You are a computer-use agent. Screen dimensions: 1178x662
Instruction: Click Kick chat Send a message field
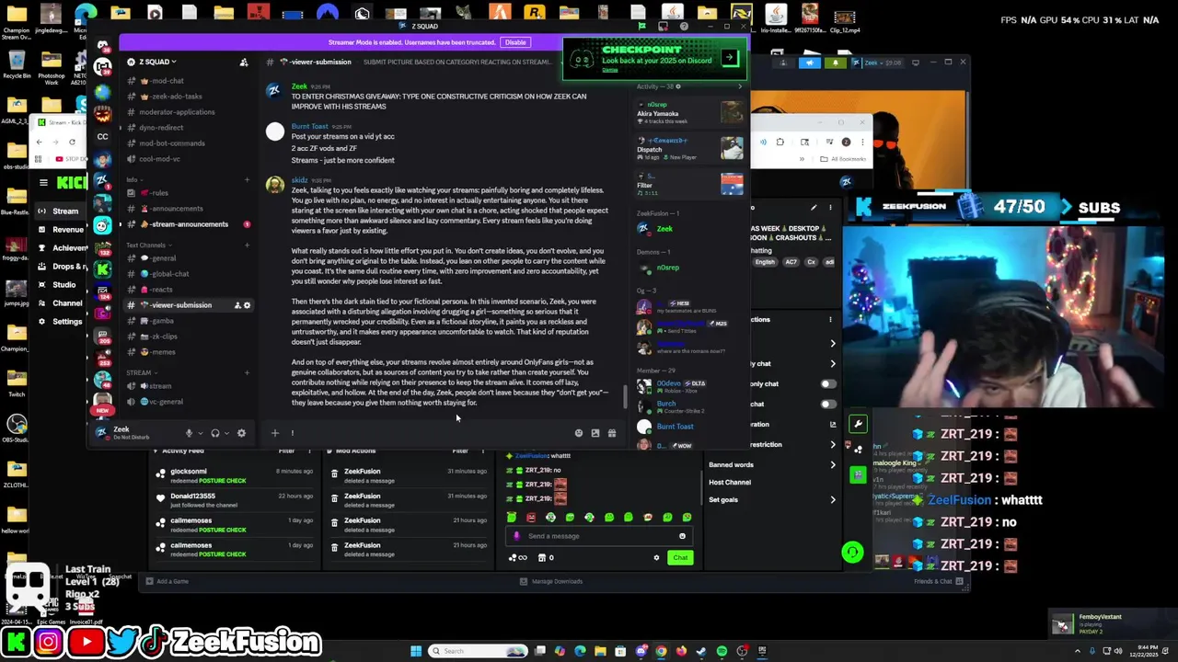(598, 536)
